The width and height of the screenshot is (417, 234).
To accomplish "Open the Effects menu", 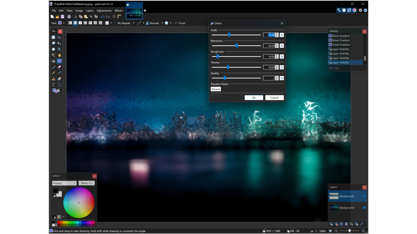I will pyautogui.click(x=118, y=10).
